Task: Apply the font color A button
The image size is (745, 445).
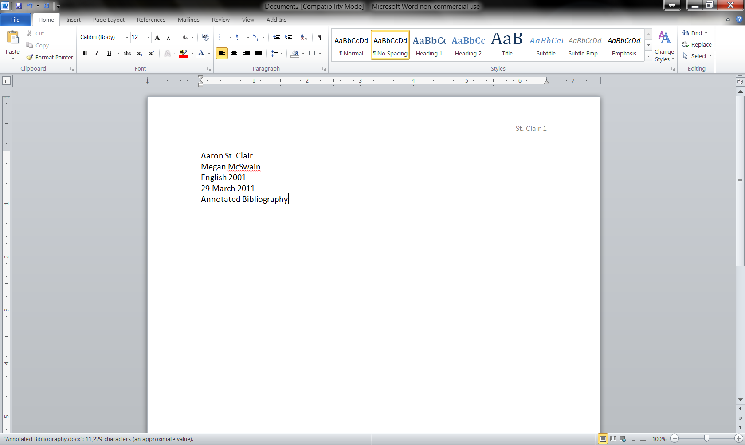Action: click(x=201, y=53)
